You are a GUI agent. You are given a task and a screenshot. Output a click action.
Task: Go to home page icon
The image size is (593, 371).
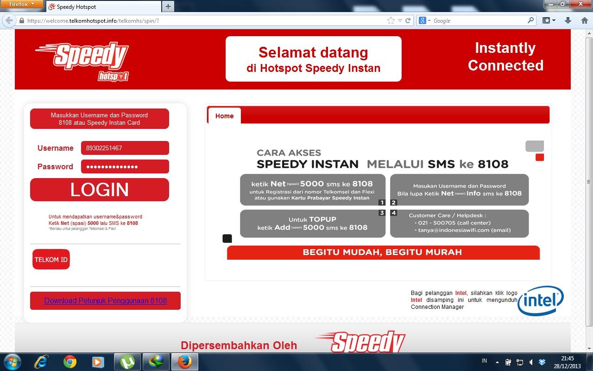click(584, 20)
